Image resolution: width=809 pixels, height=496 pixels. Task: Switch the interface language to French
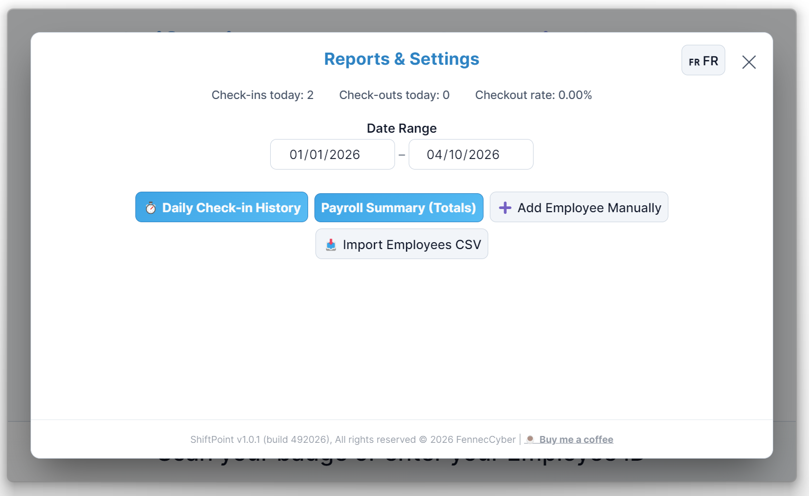pos(703,60)
